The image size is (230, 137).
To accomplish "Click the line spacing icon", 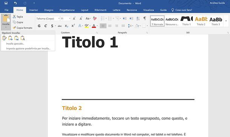I will [x=130, y=26].
